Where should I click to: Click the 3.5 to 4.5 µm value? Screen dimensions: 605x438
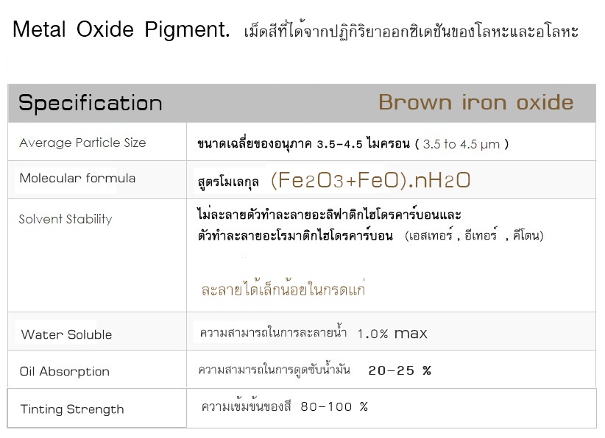[x=461, y=145]
